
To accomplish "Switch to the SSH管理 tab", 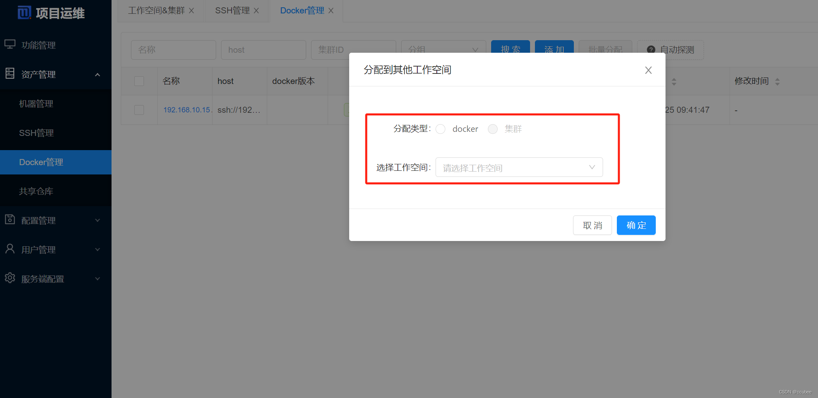I will pos(232,11).
